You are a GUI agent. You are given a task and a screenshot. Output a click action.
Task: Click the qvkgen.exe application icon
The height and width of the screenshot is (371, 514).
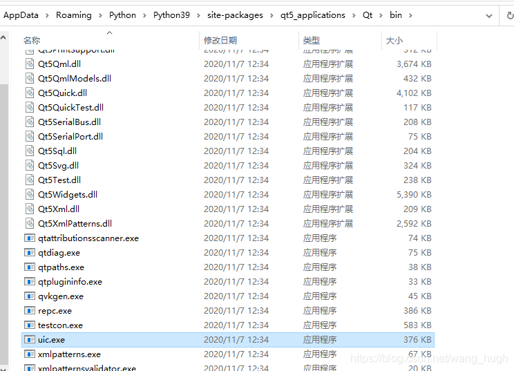pos(30,296)
